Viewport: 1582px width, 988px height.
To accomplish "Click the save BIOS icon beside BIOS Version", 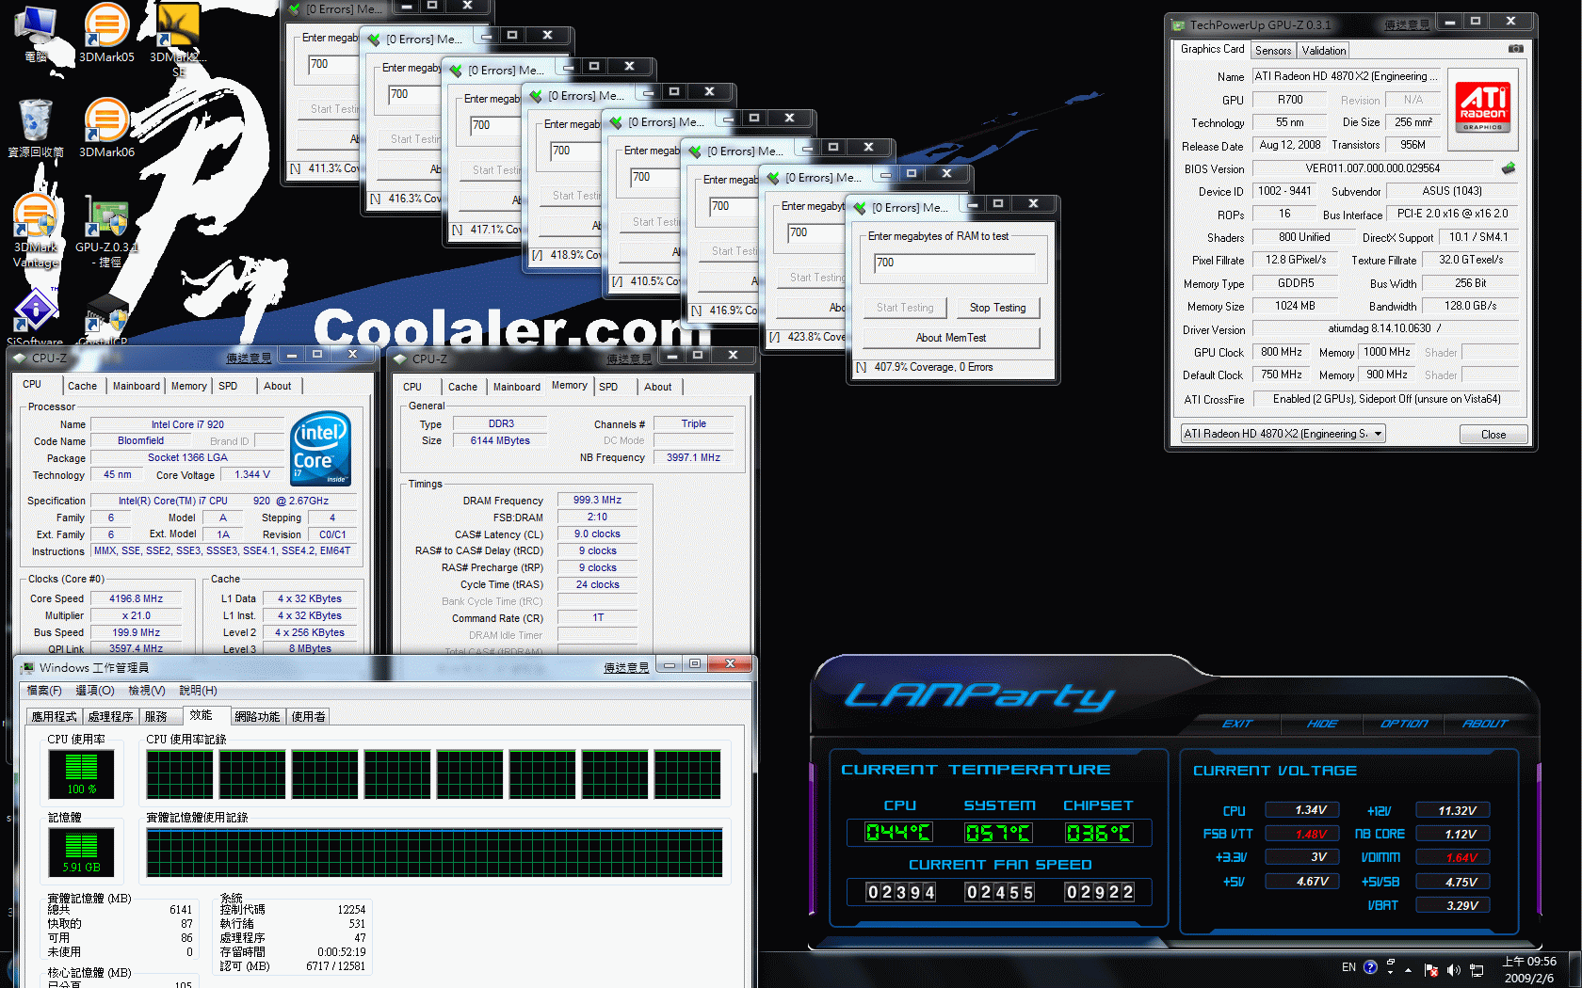I will tap(1509, 168).
